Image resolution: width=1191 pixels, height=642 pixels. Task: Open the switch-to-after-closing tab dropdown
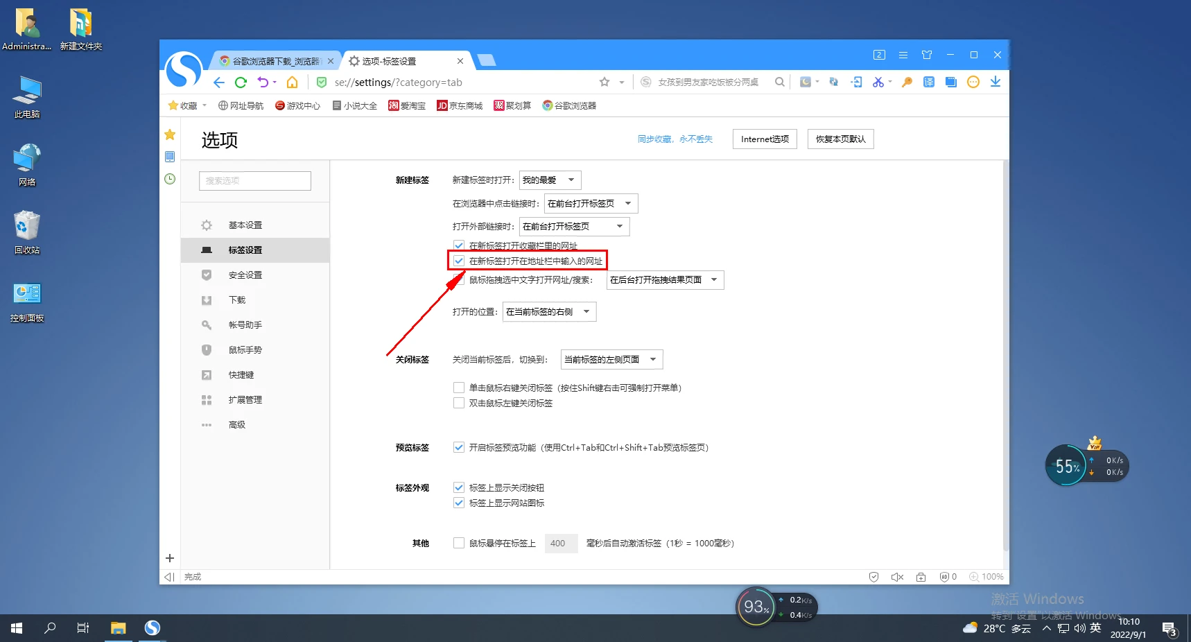(612, 359)
